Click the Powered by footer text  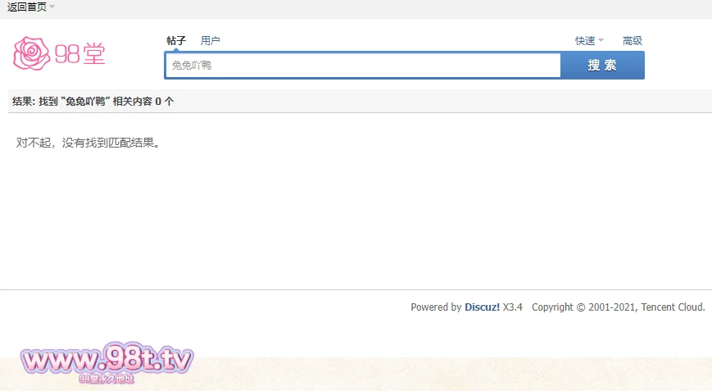click(x=436, y=307)
